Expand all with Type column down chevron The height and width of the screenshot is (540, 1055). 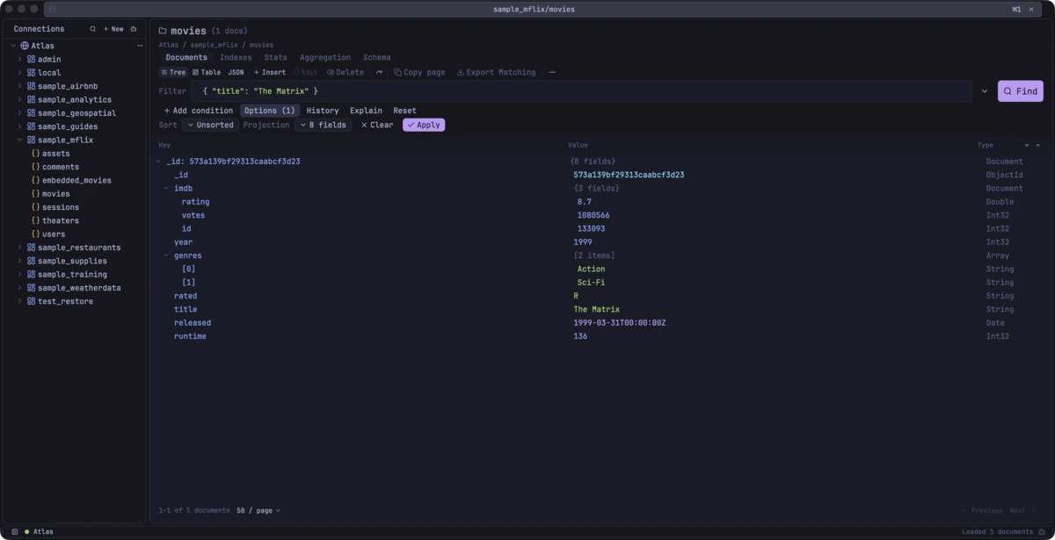(x=1026, y=146)
